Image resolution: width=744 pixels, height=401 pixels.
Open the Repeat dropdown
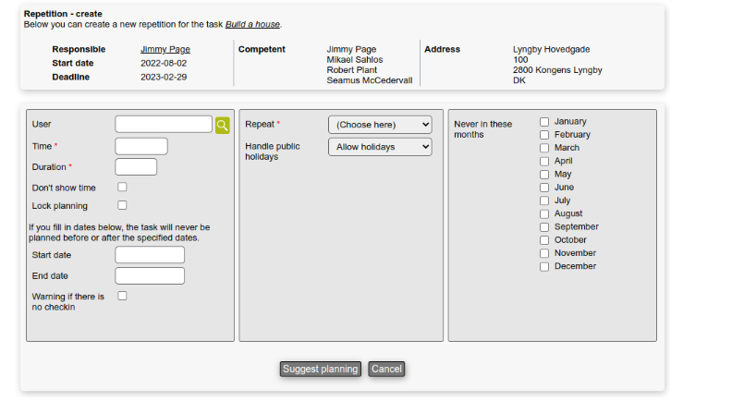click(x=380, y=125)
